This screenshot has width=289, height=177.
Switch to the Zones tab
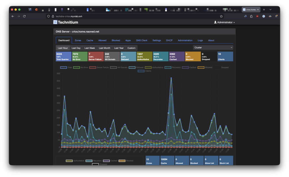point(78,40)
